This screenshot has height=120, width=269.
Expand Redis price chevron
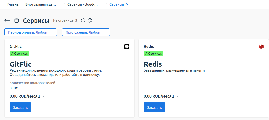click(x=178, y=96)
